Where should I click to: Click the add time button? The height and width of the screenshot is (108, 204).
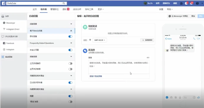coord(147,40)
